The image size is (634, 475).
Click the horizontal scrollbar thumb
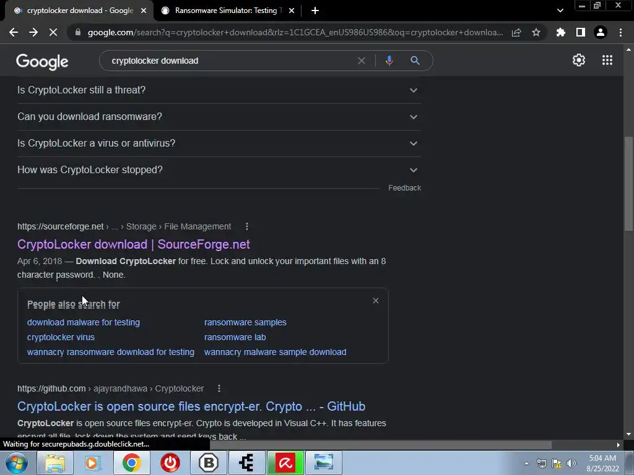coord(381,445)
